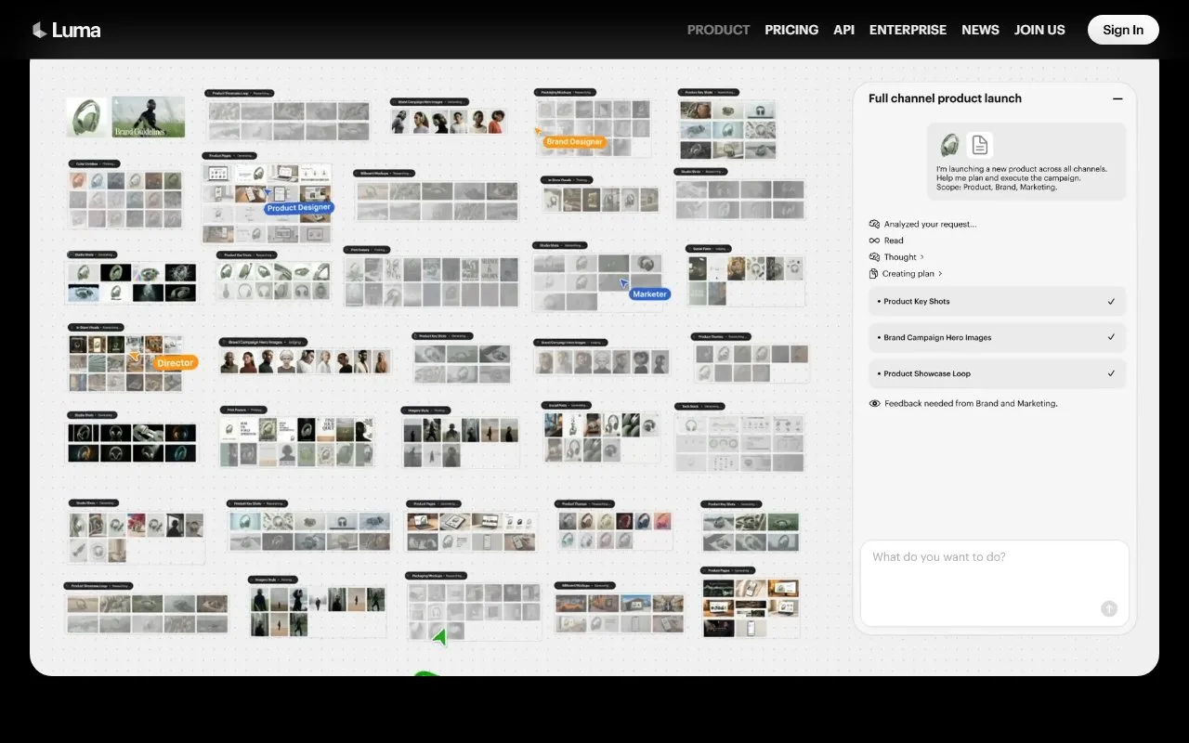The height and width of the screenshot is (743, 1189).
Task: Toggle the checkmark on Product Key Shots
Action: point(1111,301)
